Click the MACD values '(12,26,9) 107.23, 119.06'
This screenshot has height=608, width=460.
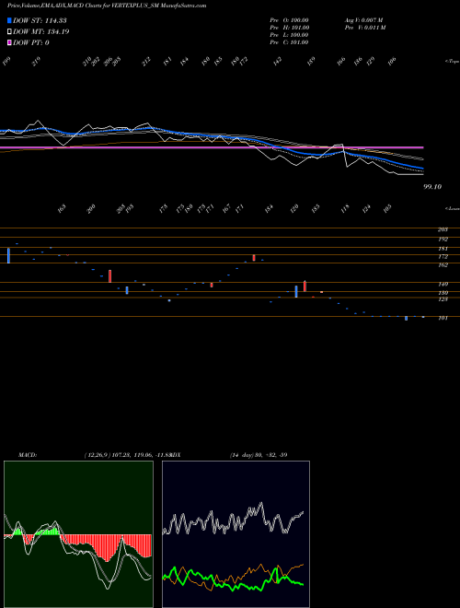(119, 455)
